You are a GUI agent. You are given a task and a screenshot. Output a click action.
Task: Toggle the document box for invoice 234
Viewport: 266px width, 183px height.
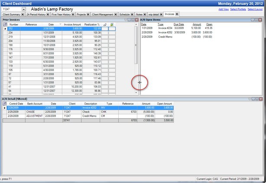[x=112, y=32]
